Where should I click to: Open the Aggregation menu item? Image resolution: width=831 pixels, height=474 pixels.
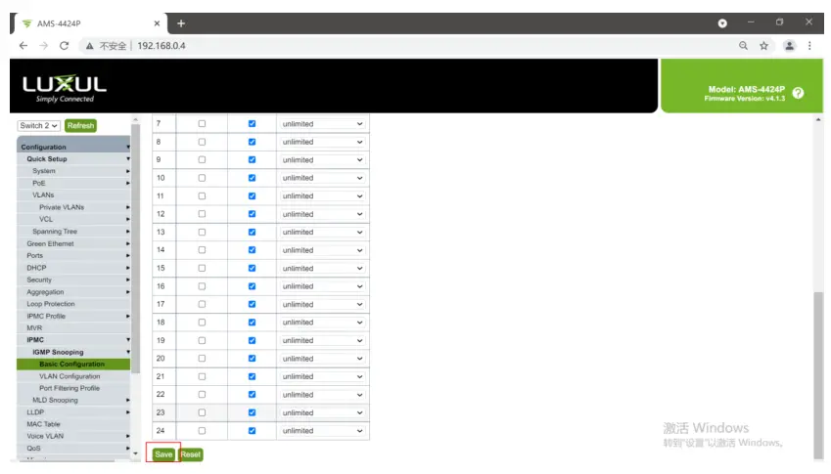point(73,292)
